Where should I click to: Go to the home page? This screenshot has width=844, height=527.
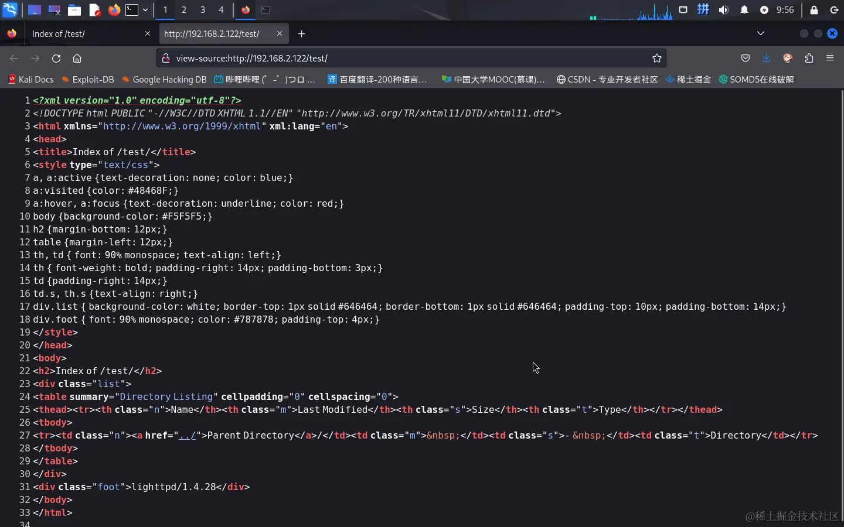(77, 59)
